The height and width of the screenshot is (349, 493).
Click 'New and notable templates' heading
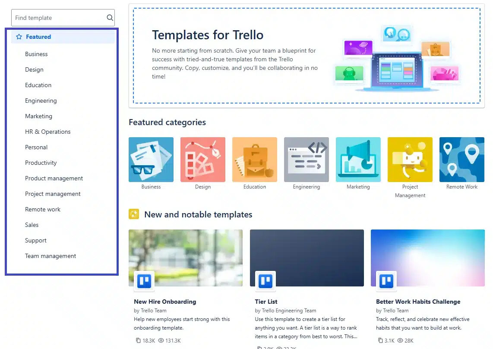199,214
